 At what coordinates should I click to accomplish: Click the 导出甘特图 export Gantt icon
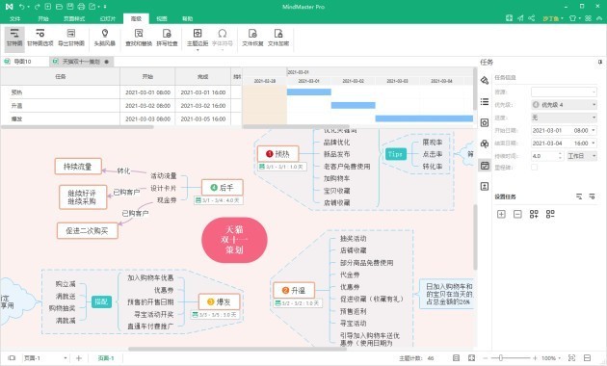71,38
